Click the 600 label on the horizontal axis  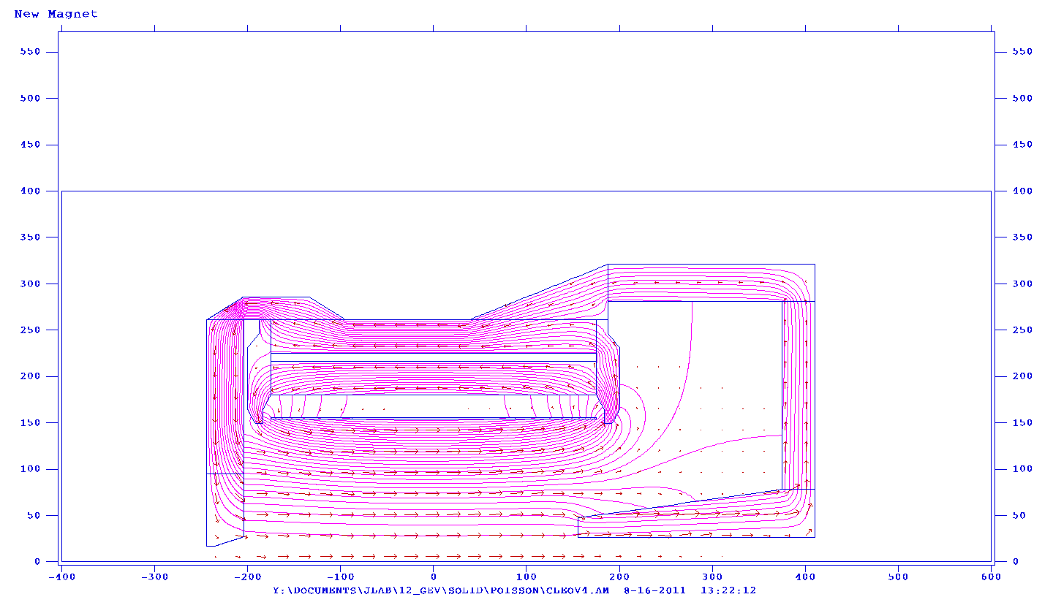pos(991,577)
